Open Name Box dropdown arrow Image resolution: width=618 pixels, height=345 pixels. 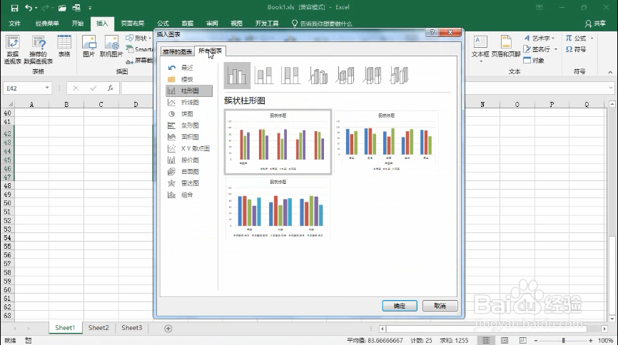[47, 88]
